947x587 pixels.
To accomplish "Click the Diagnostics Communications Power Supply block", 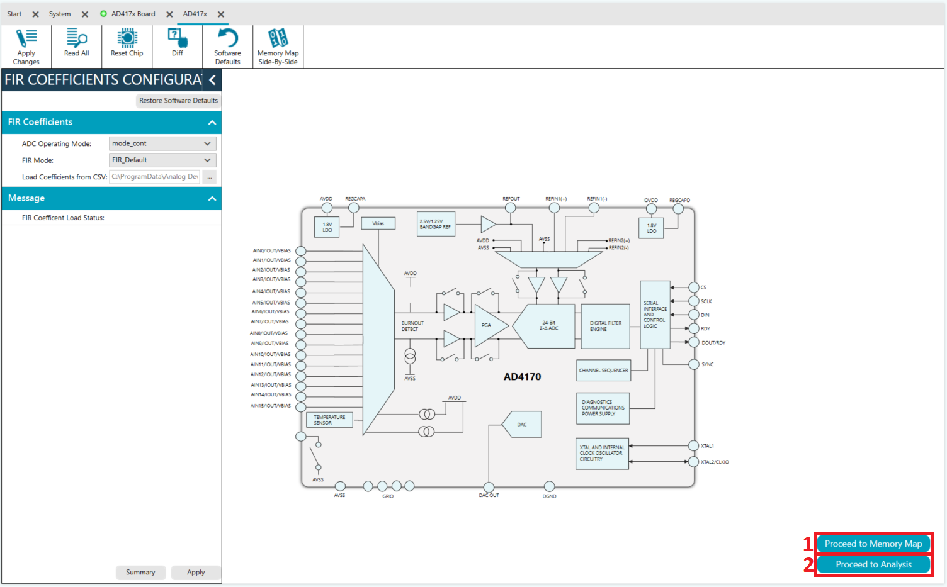I will [603, 408].
